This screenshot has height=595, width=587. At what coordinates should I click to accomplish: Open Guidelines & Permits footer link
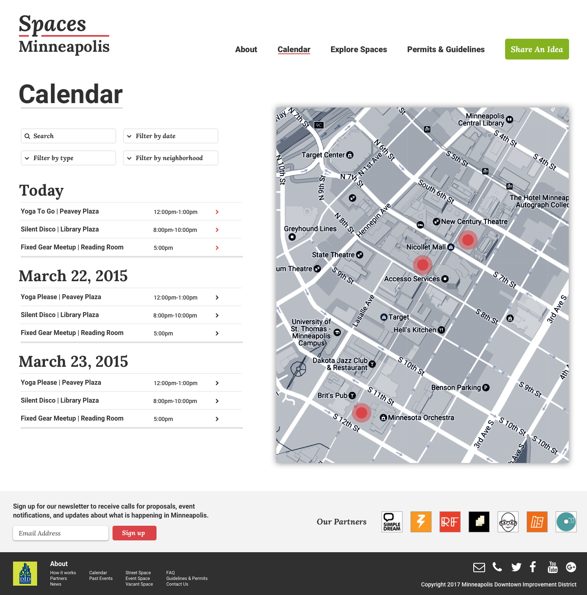(x=187, y=578)
